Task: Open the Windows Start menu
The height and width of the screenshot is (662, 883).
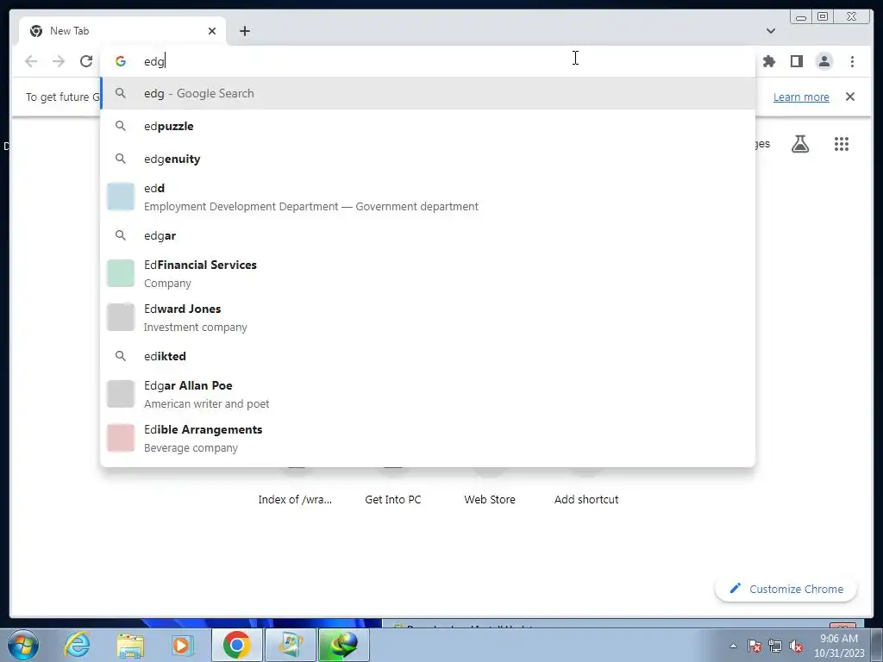Action: (x=23, y=645)
